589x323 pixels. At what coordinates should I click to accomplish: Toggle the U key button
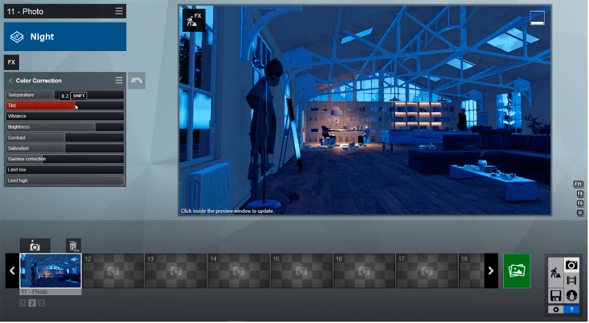pos(580,213)
